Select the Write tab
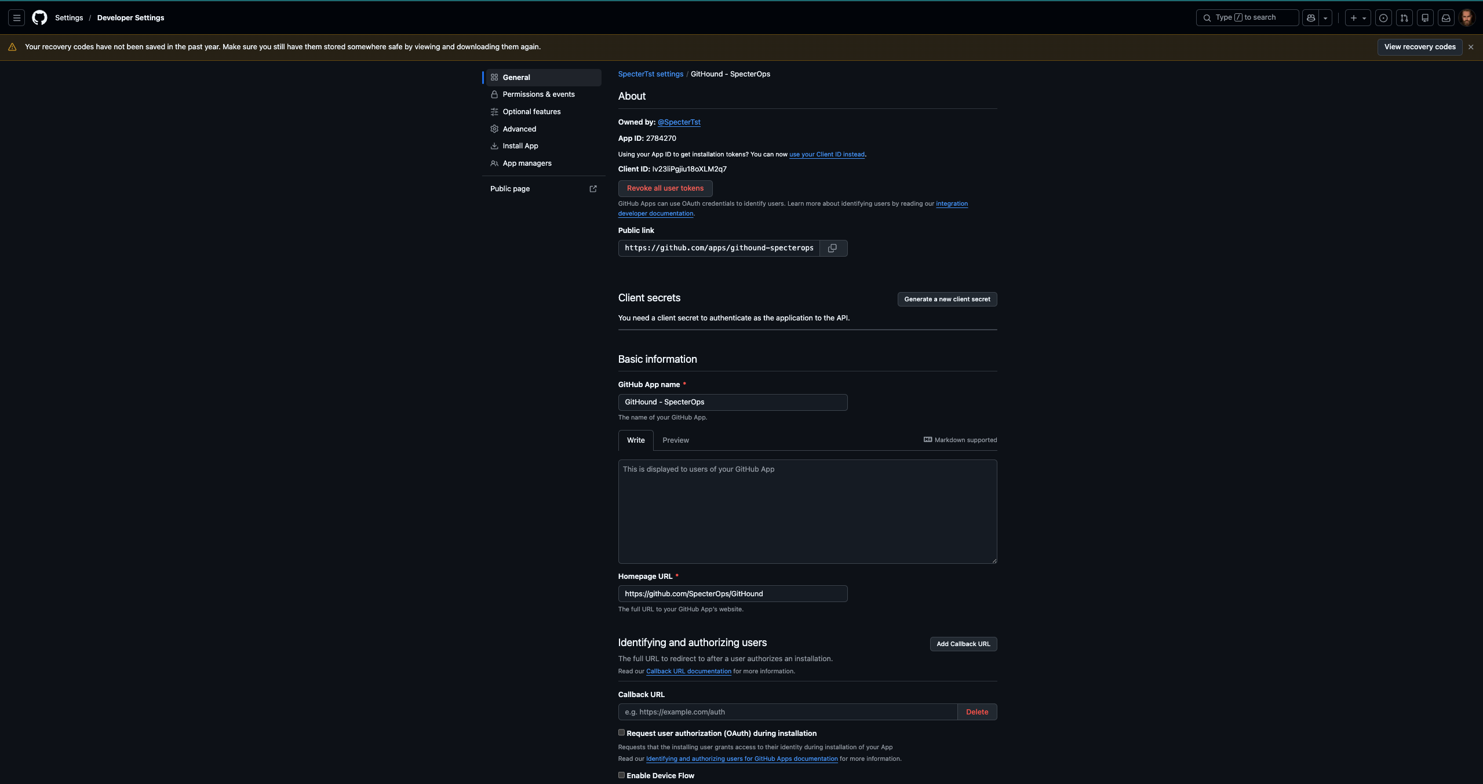Image resolution: width=1483 pixels, height=784 pixels. [635, 440]
